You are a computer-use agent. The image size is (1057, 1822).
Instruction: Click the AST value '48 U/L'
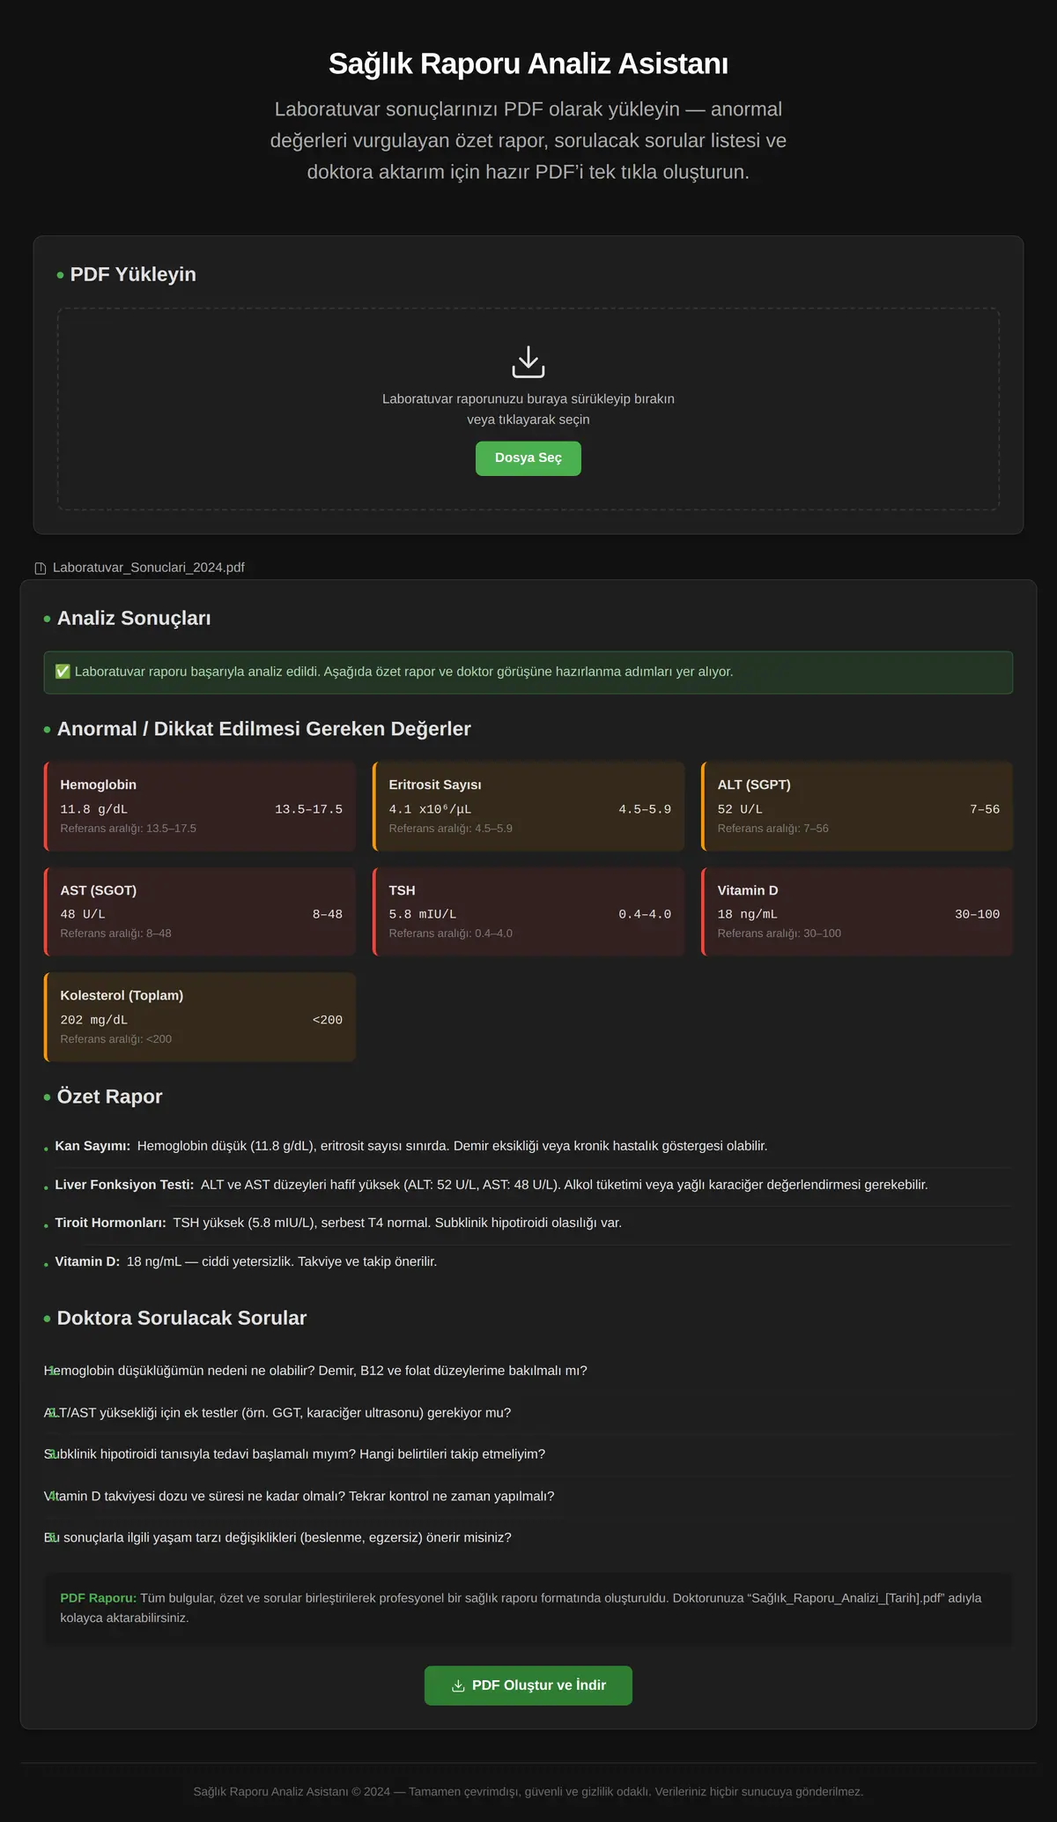[83, 915]
